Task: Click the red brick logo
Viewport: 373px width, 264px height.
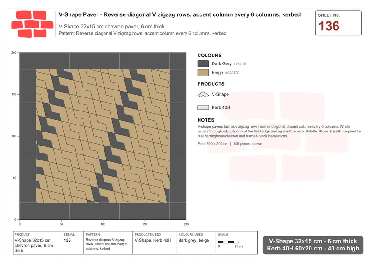Action: 32,24
